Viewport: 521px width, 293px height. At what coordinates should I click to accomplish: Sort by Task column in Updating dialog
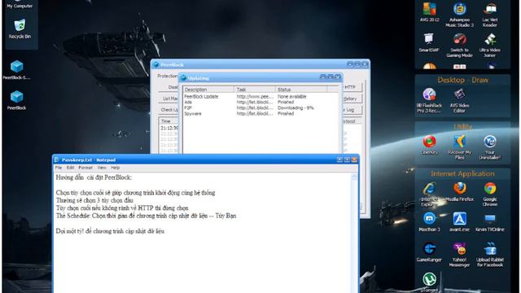[255, 90]
